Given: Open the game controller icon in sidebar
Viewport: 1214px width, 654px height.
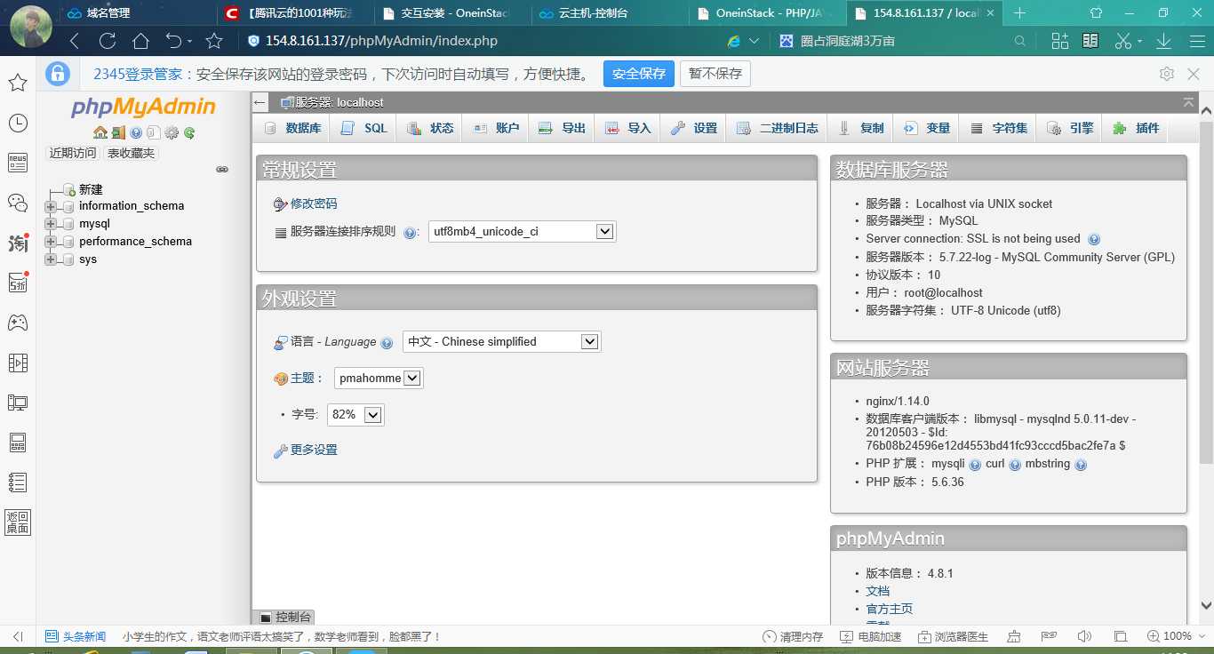Looking at the screenshot, I should [17, 322].
